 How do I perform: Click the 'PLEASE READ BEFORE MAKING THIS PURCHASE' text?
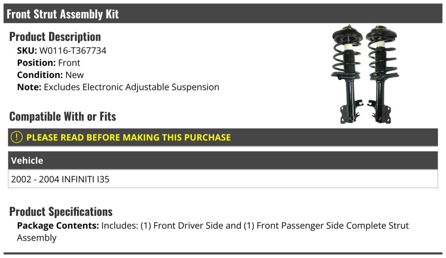(129, 138)
